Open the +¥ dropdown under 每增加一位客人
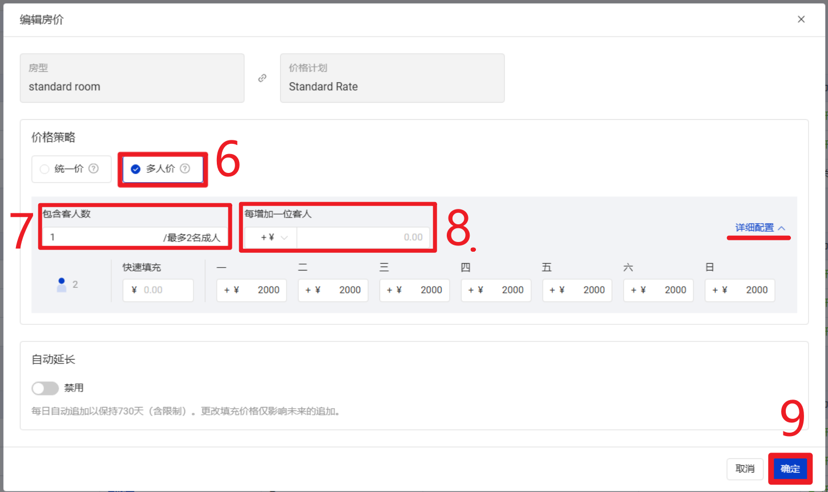The width and height of the screenshot is (828, 492). pyautogui.click(x=271, y=237)
